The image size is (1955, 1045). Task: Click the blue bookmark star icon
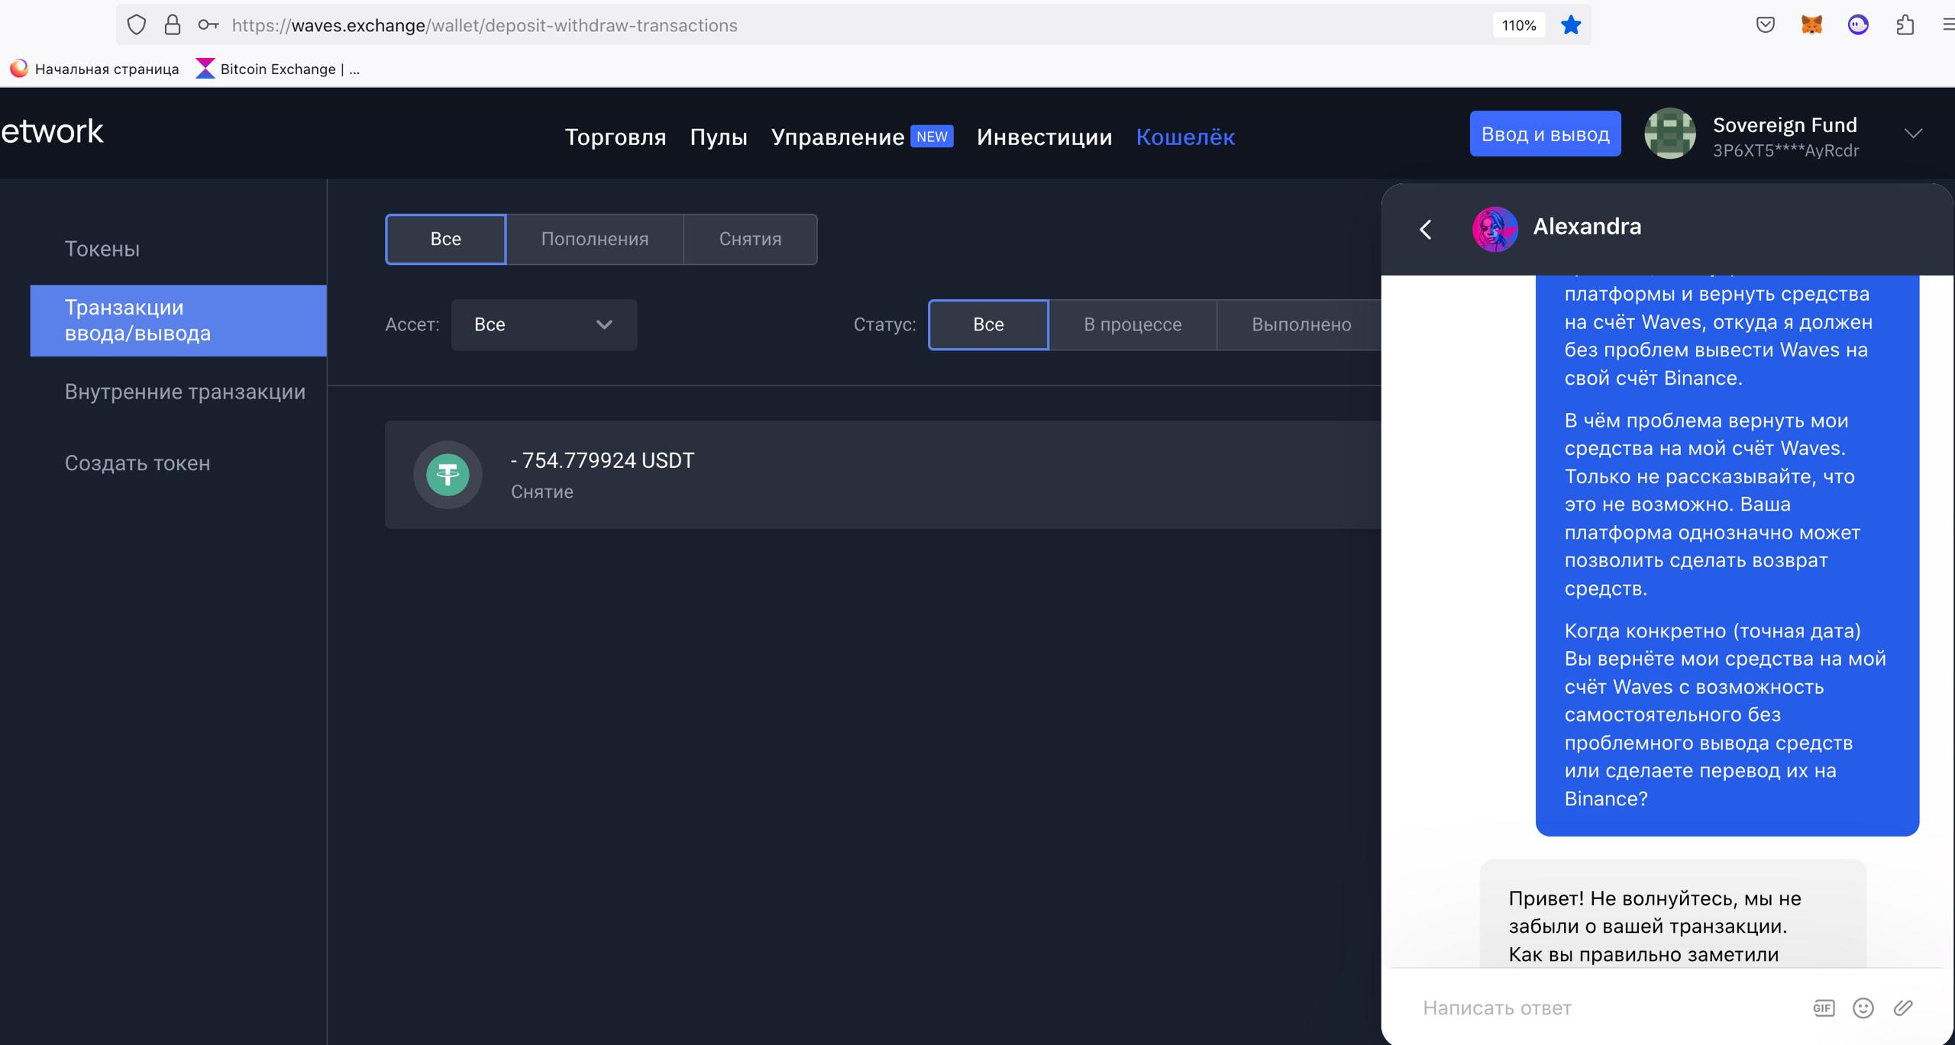[x=1570, y=25]
